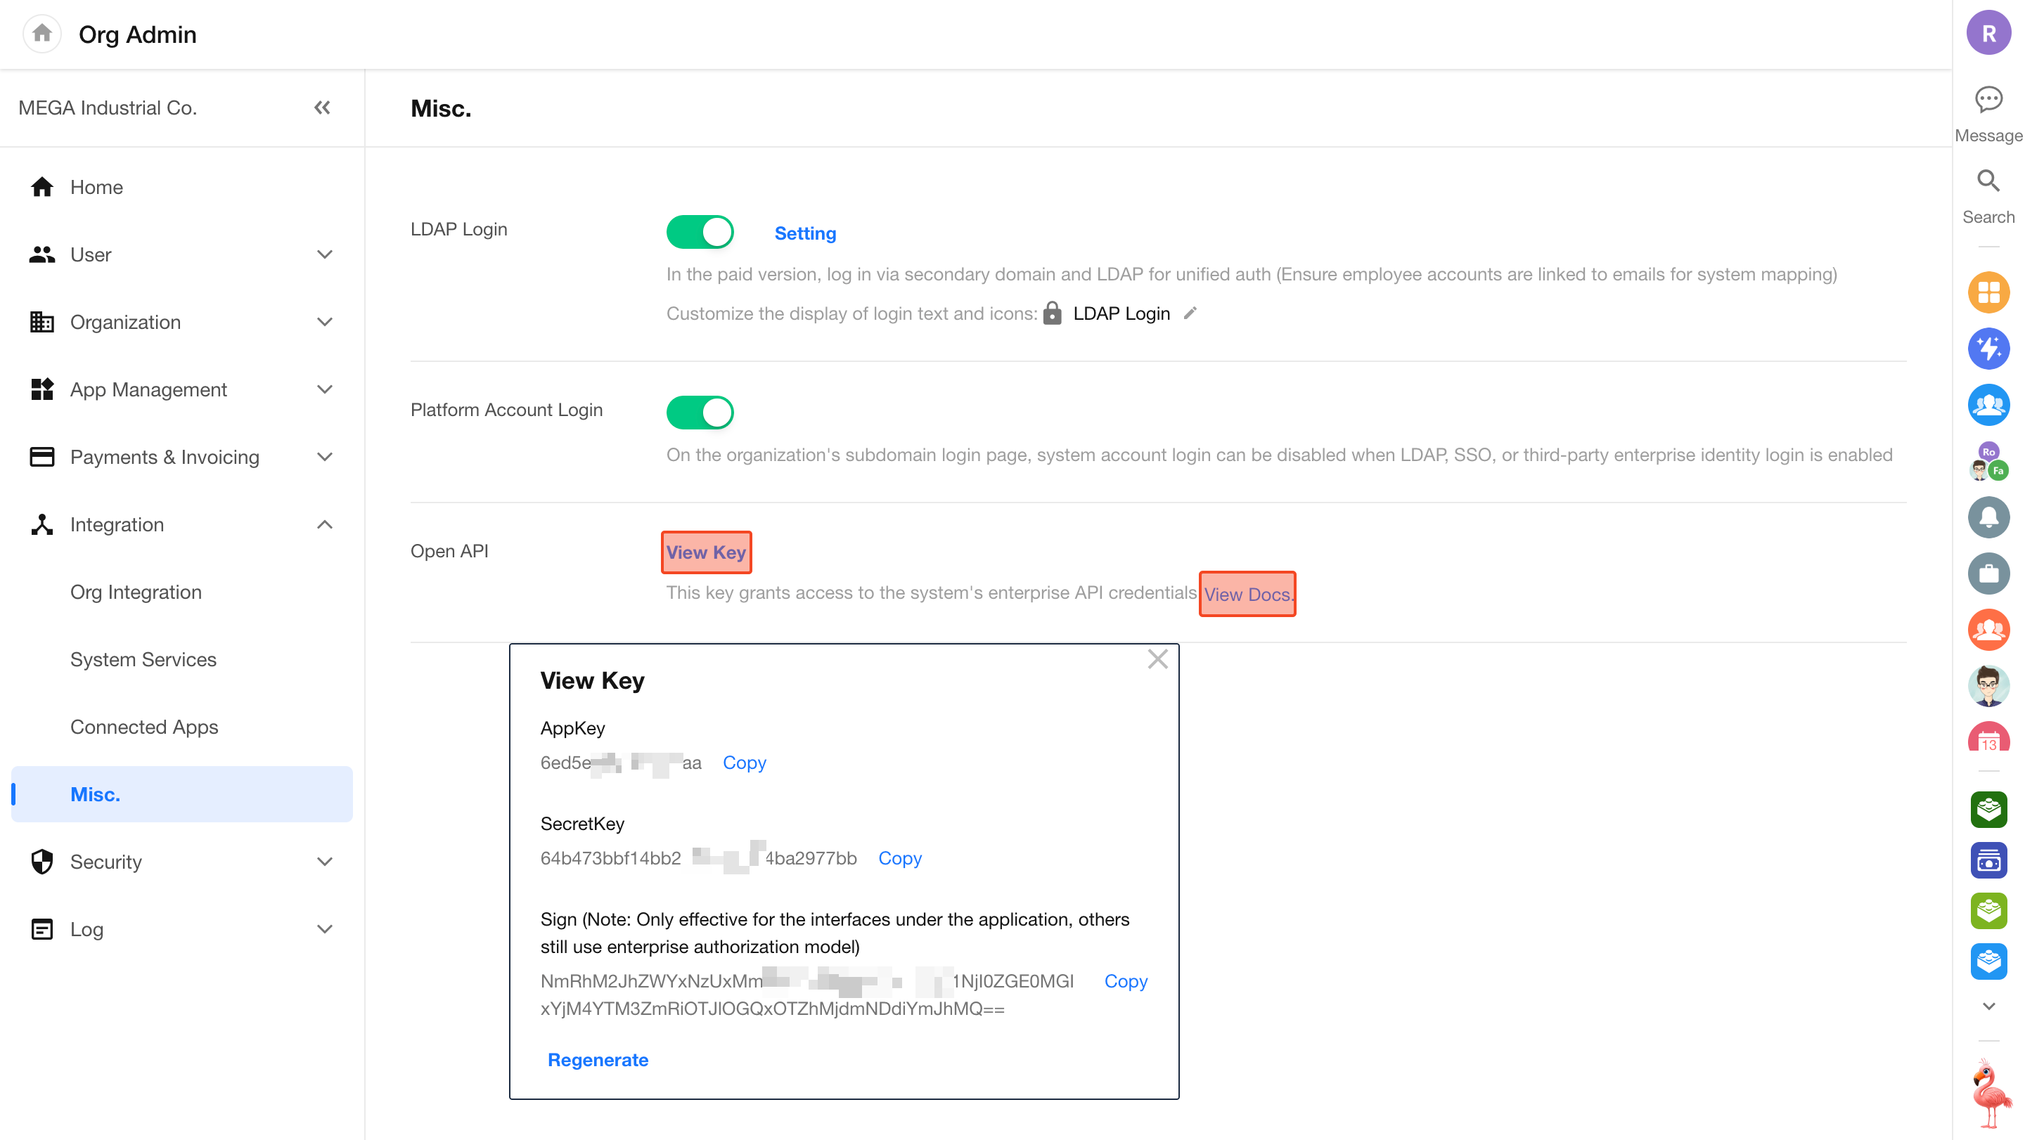Click the home icon beside Org Admin
Viewport: 2025px width, 1140px height.
click(x=41, y=34)
